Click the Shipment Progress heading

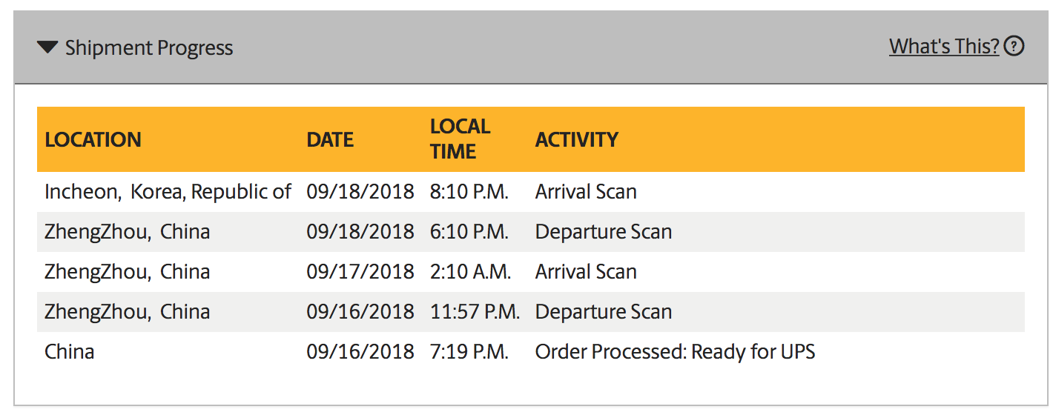(149, 48)
